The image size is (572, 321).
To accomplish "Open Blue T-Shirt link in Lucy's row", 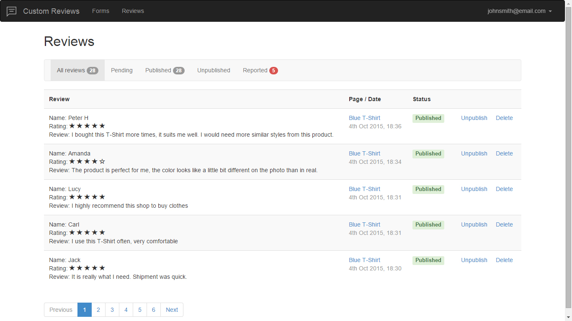I will pyautogui.click(x=364, y=189).
